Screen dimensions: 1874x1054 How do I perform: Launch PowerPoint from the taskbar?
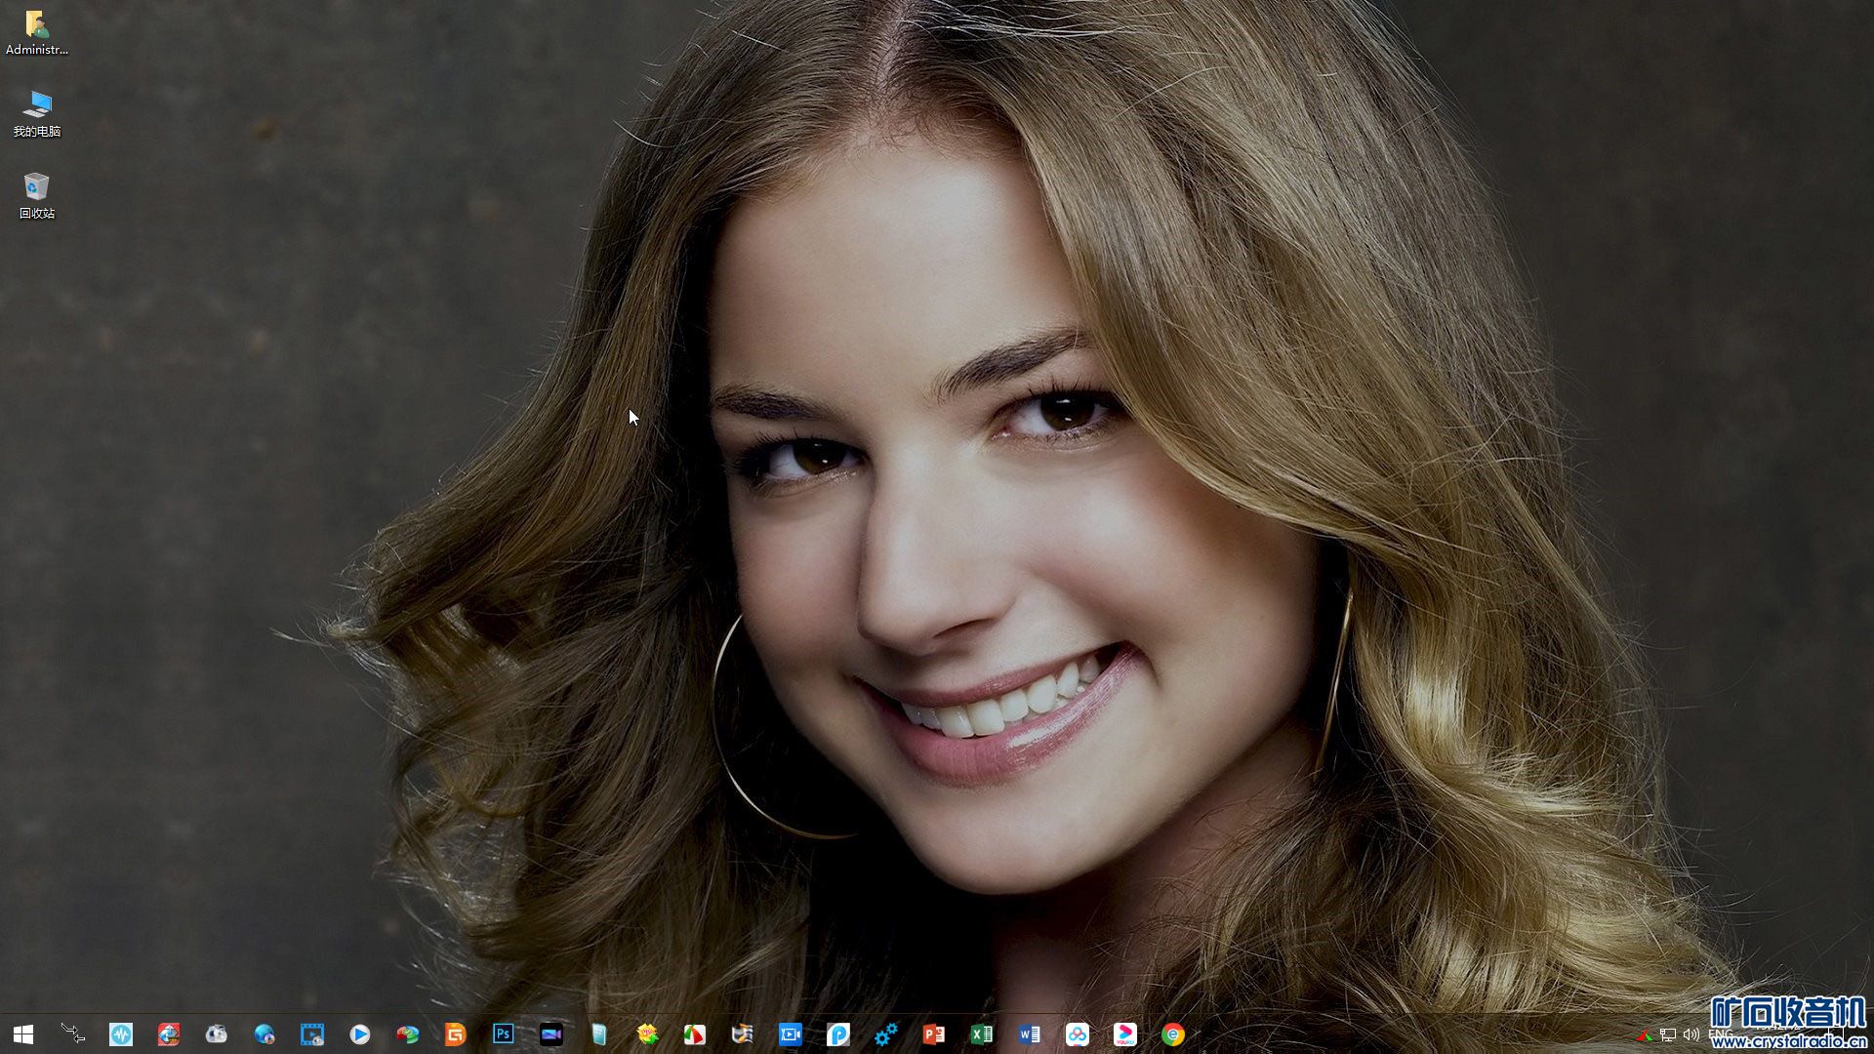point(934,1034)
